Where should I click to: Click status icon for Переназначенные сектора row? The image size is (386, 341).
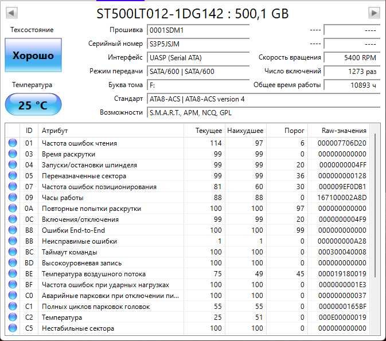[13, 176]
